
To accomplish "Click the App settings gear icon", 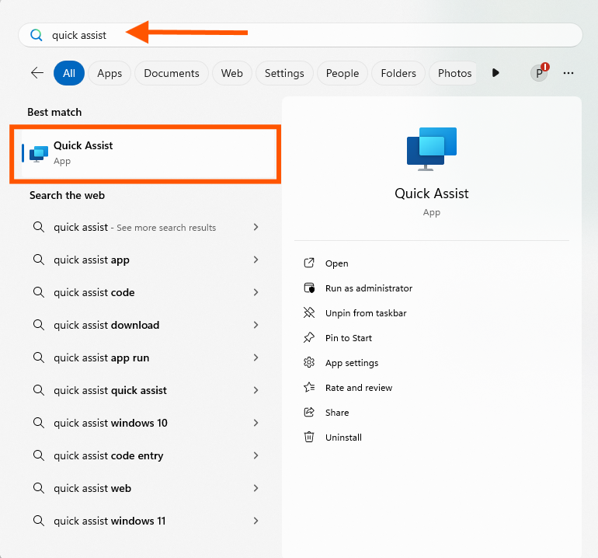I will [x=309, y=362].
